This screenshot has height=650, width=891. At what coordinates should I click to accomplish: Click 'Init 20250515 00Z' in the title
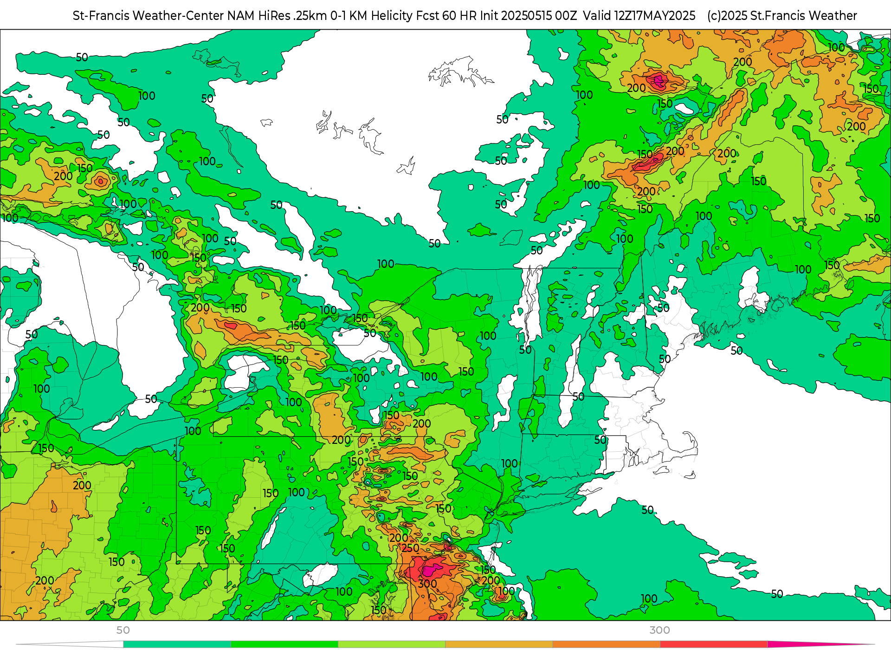click(x=528, y=16)
